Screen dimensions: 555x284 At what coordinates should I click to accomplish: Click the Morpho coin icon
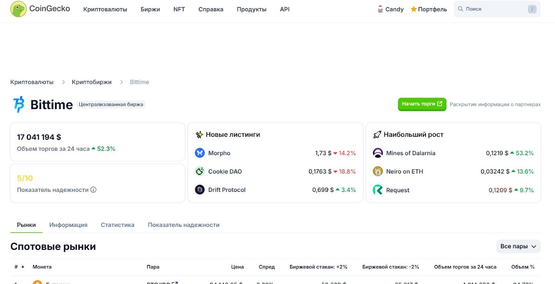[200, 153]
